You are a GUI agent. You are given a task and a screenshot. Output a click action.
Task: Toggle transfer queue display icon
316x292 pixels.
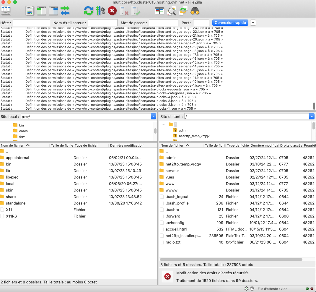pyautogui.click(x=65, y=11)
